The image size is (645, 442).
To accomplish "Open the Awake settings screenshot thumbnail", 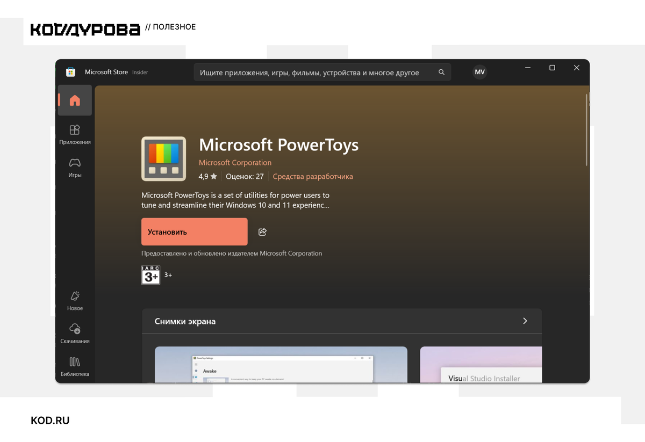I will 281,365.
